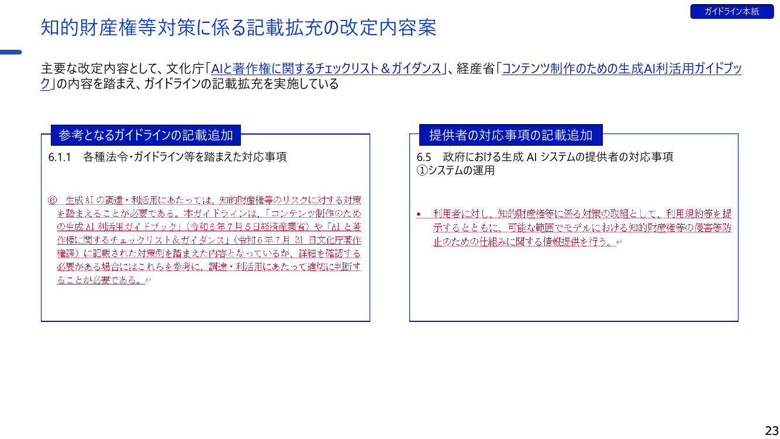The height and width of the screenshot is (439, 780).
Task: Click the ガイドライン本紙 tag in the corner
Action: (731, 11)
